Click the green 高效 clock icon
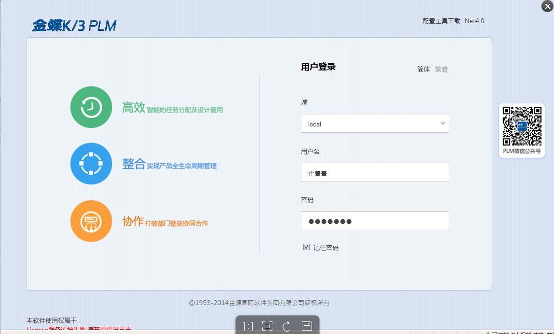This screenshot has height=334, width=554. [91, 107]
